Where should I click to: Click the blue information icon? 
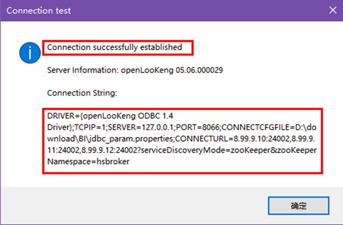click(29, 54)
